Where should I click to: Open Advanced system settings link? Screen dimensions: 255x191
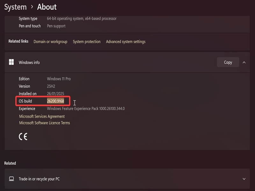(x=126, y=42)
